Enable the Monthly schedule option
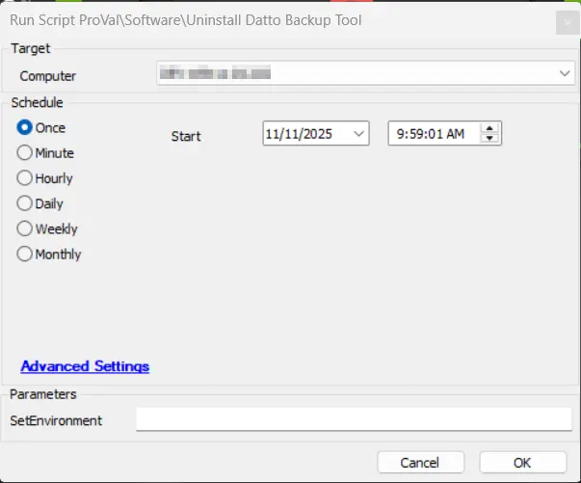Image resolution: width=581 pixels, height=483 pixels. point(25,255)
